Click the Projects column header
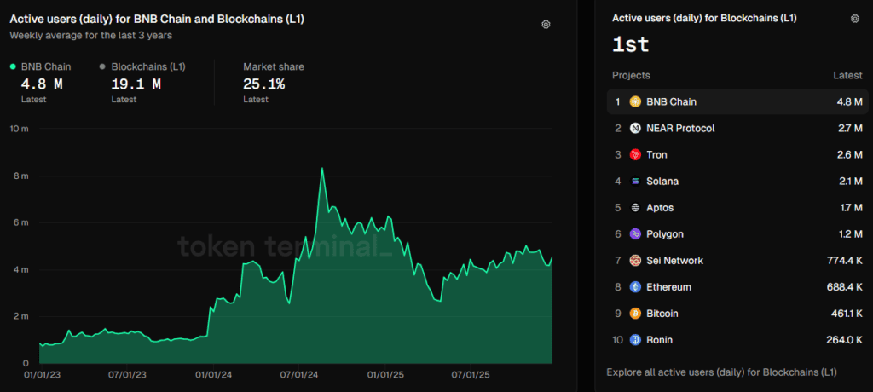The width and height of the screenshot is (873, 392). pos(631,75)
